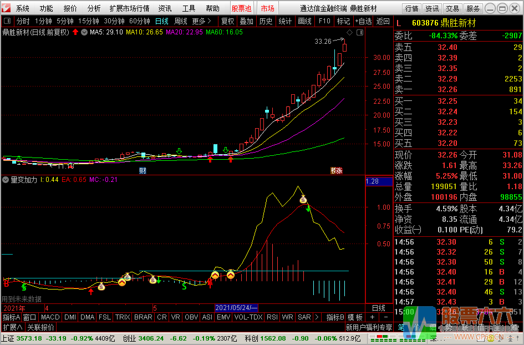The image size is (524, 345).
Task: Open the 功能 menu
Action: (x=46, y=8)
